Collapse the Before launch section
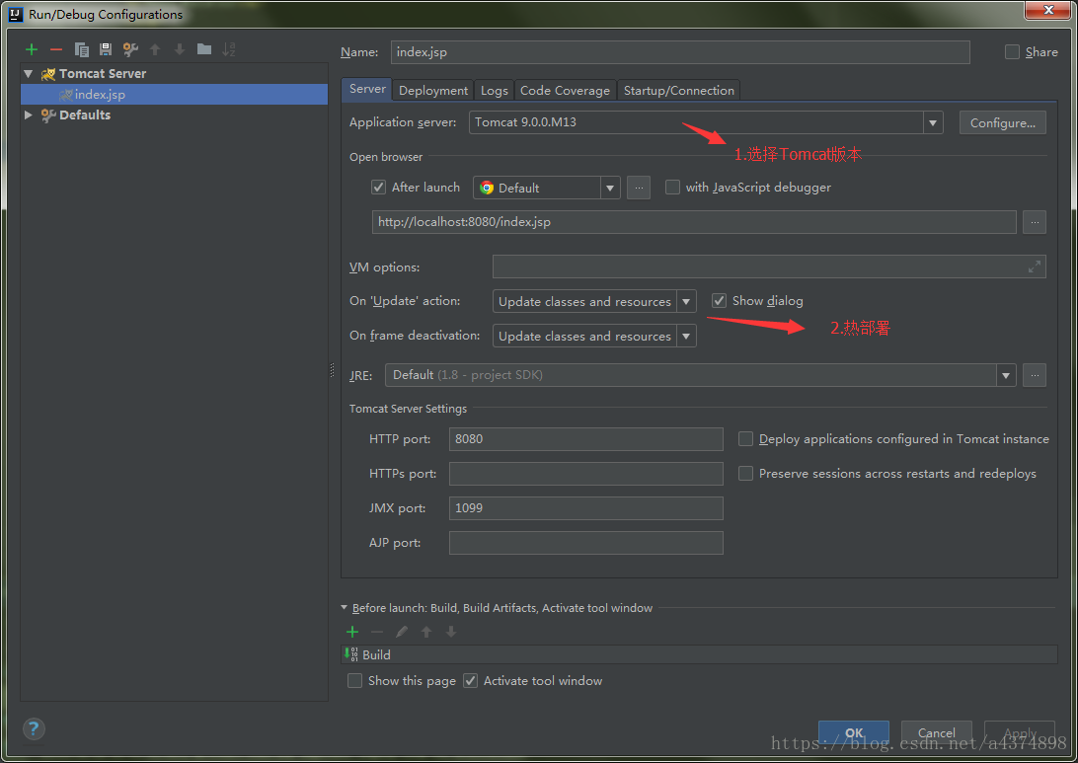The width and height of the screenshot is (1078, 763). point(345,608)
